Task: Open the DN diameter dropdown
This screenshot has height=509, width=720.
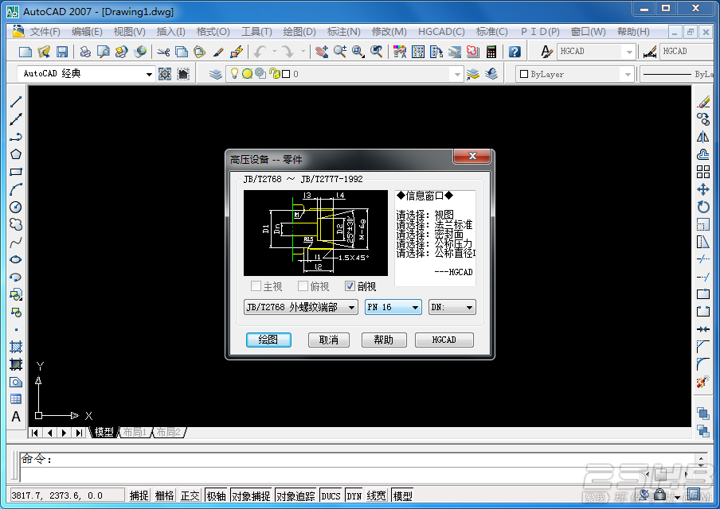Action: (x=452, y=307)
